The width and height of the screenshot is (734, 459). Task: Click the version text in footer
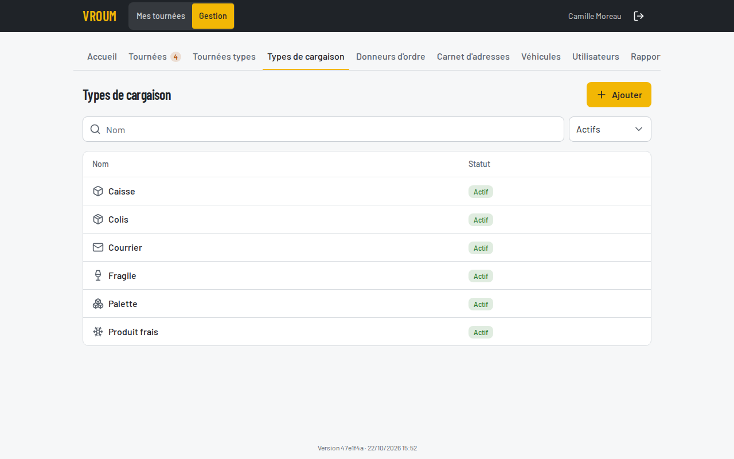[367, 448]
